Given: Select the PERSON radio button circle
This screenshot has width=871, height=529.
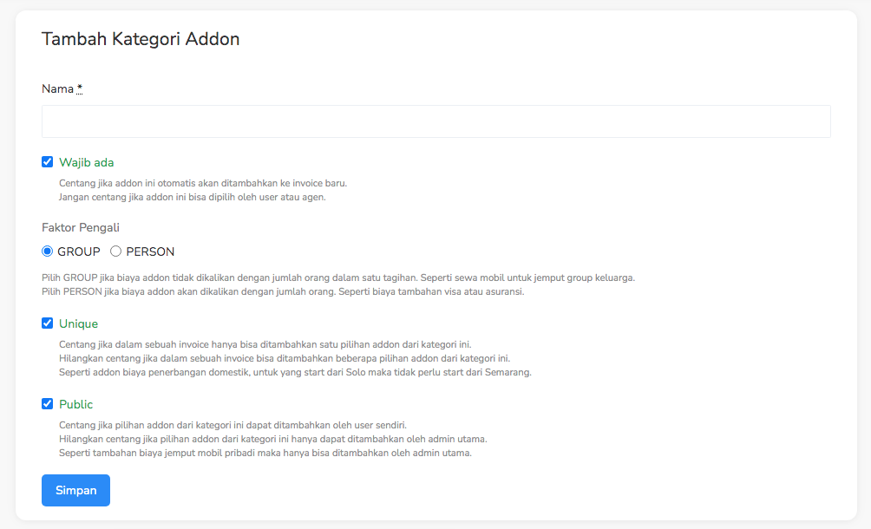Looking at the screenshot, I should 115,251.
